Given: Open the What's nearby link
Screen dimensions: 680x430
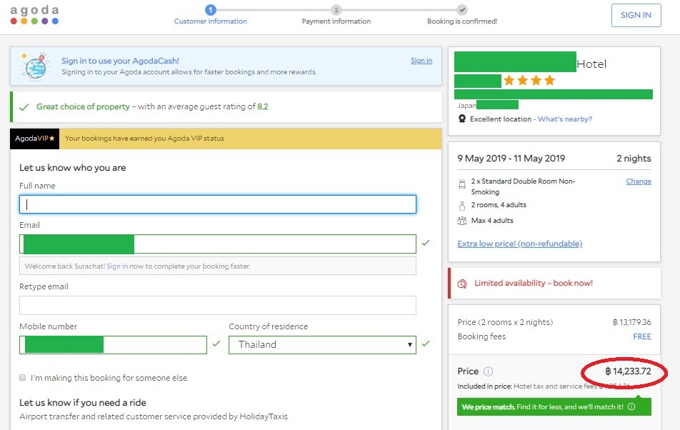Looking at the screenshot, I should point(564,119).
